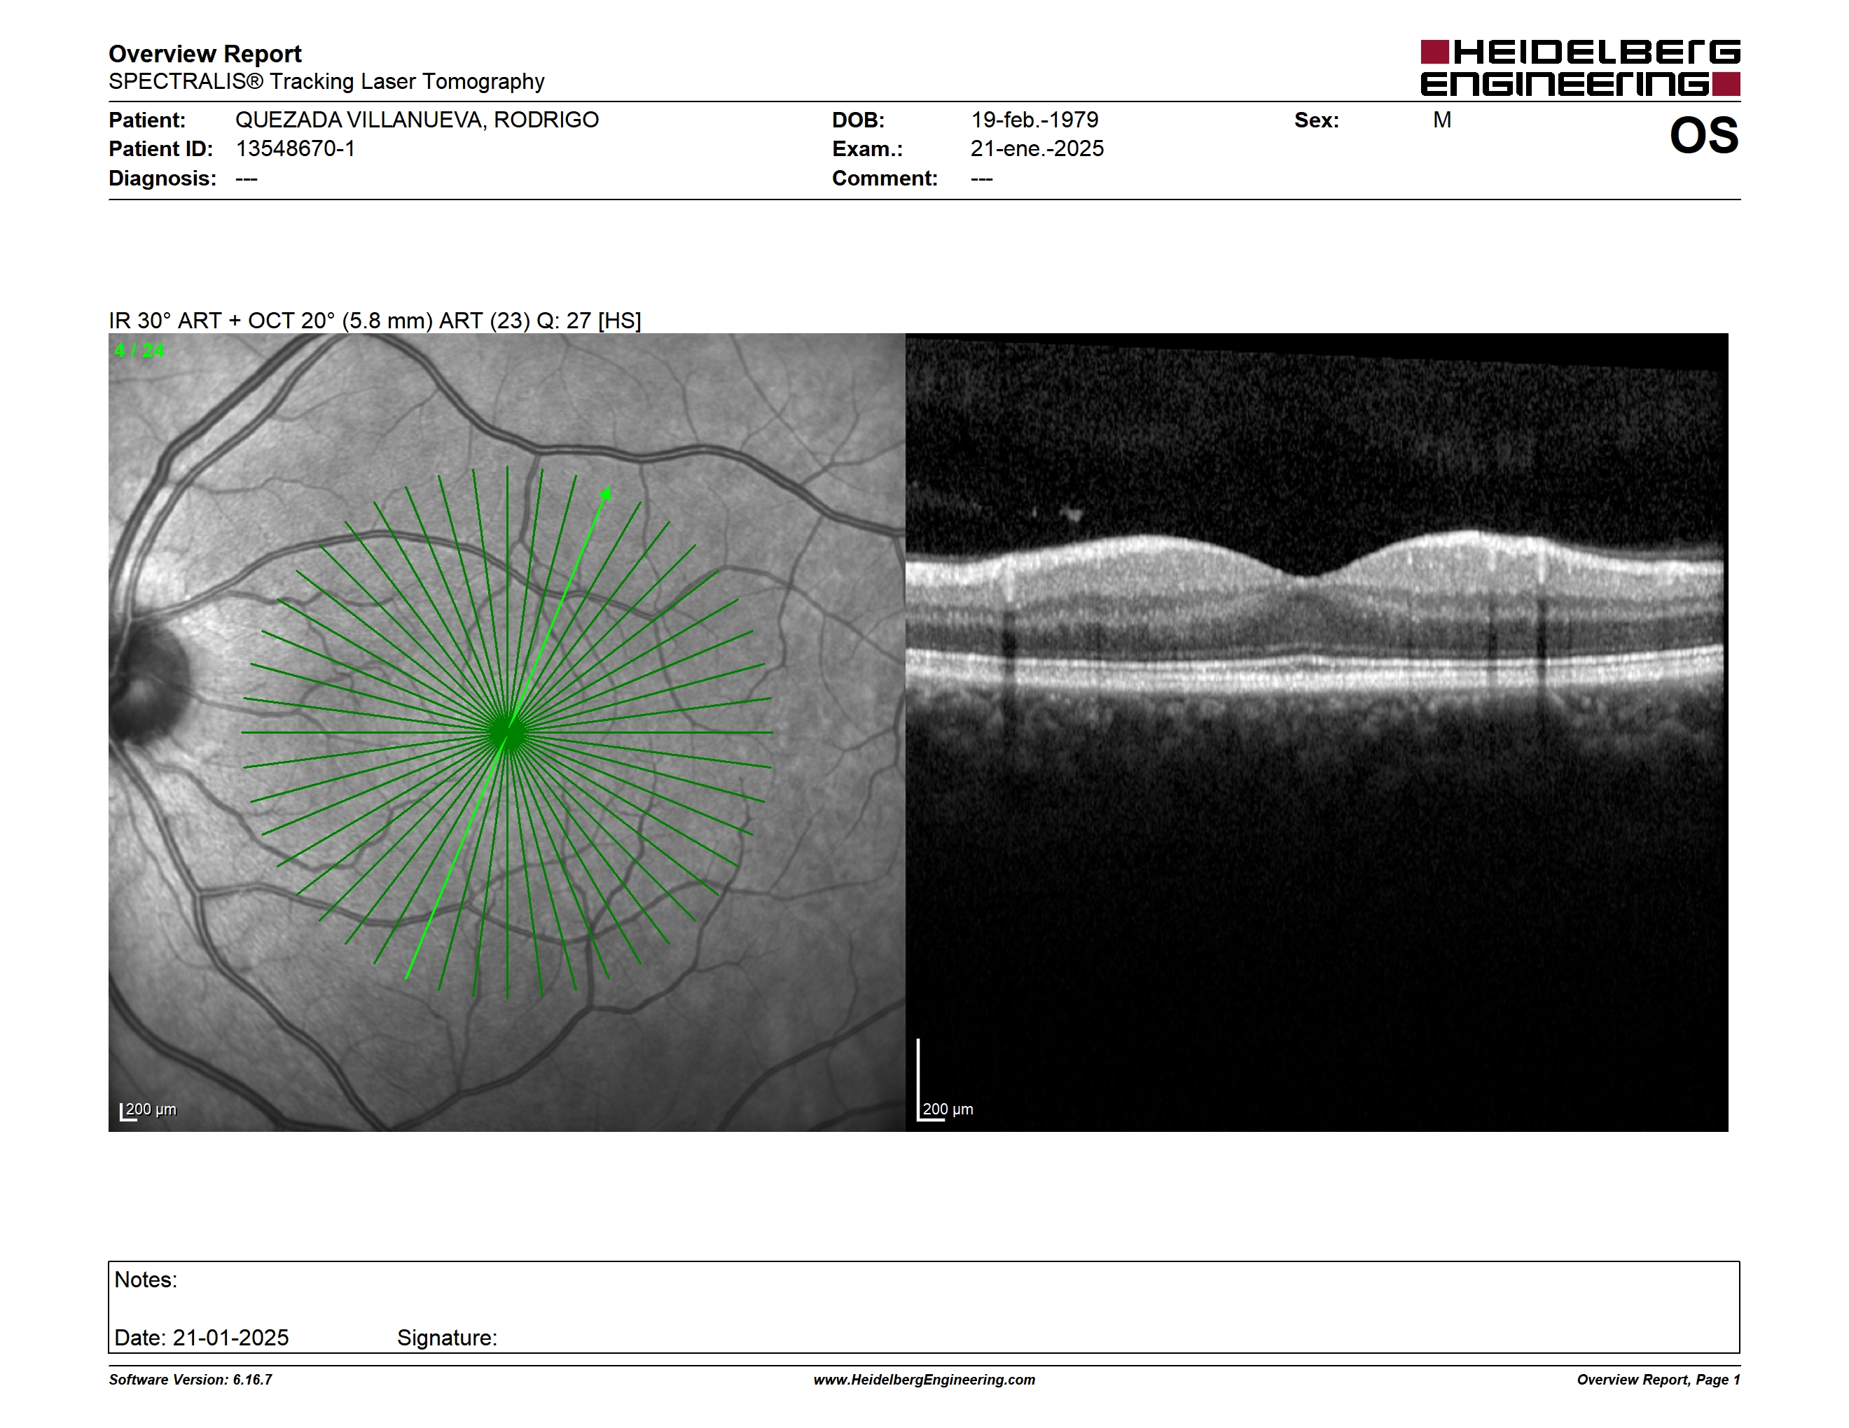The width and height of the screenshot is (1849, 1428).
Task: Click exam date "21-ene.-2025"
Action: (1037, 149)
